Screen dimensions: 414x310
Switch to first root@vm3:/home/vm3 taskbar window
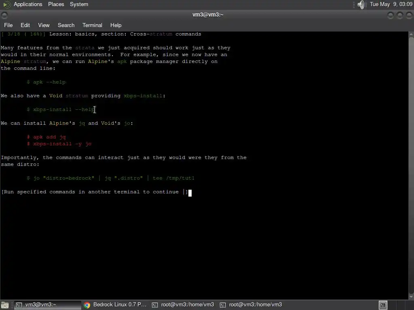(x=183, y=305)
